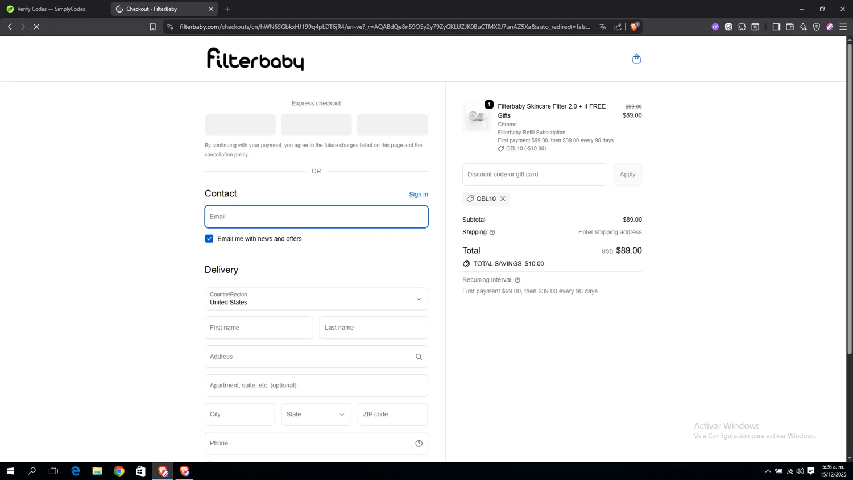Focus the Discount code or gift card field
The height and width of the screenshot is (480, 853).
pos(535,175)
